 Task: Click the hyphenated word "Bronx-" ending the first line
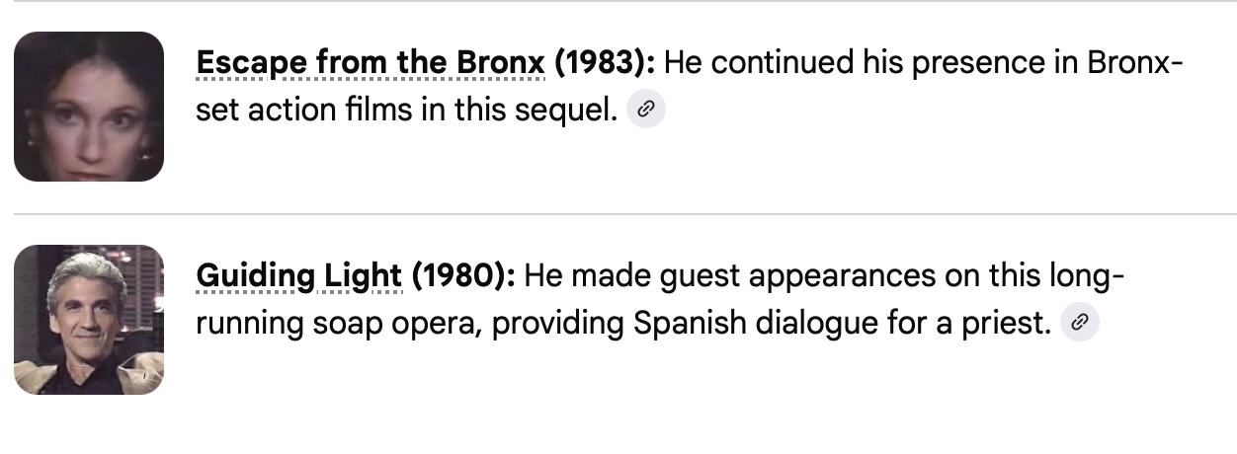[x=1135, y=63]
